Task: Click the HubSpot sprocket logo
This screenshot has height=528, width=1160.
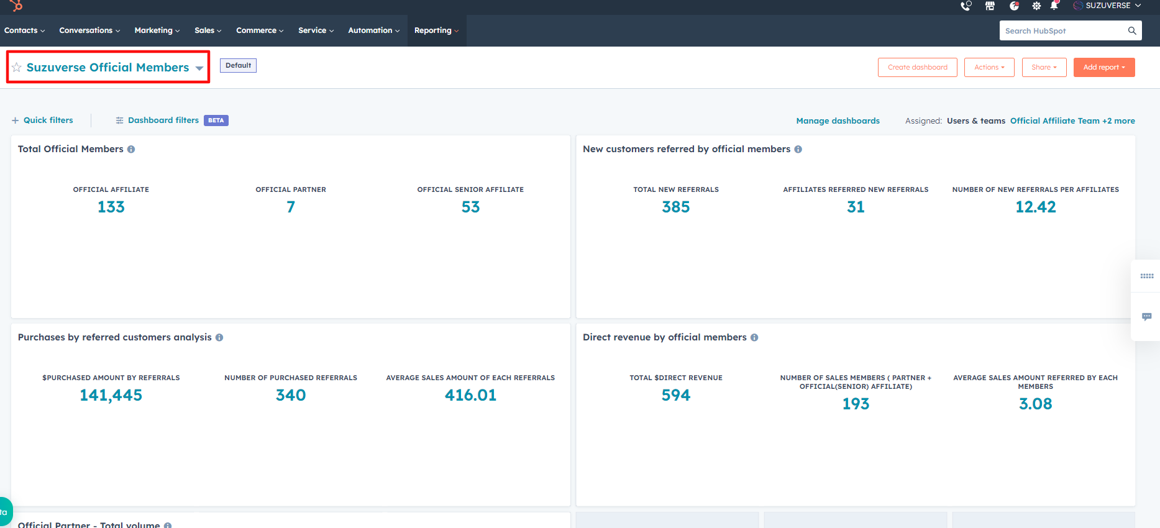Action: click(x=16, y=6)
